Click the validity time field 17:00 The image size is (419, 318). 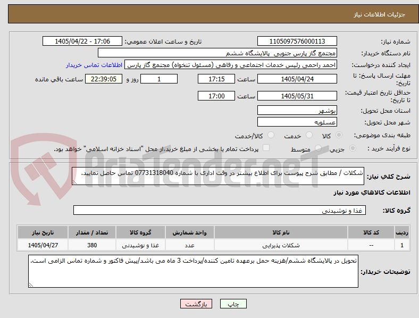click(216, 96)
